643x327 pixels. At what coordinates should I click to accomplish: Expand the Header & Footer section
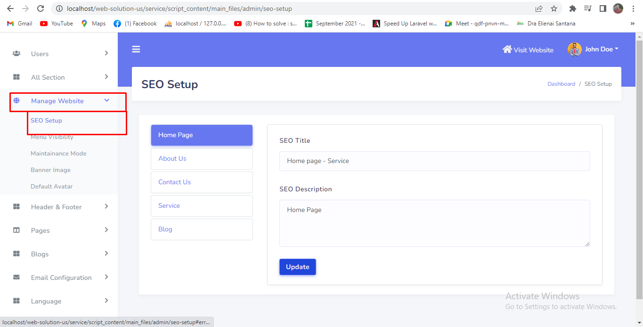[106, 206]
